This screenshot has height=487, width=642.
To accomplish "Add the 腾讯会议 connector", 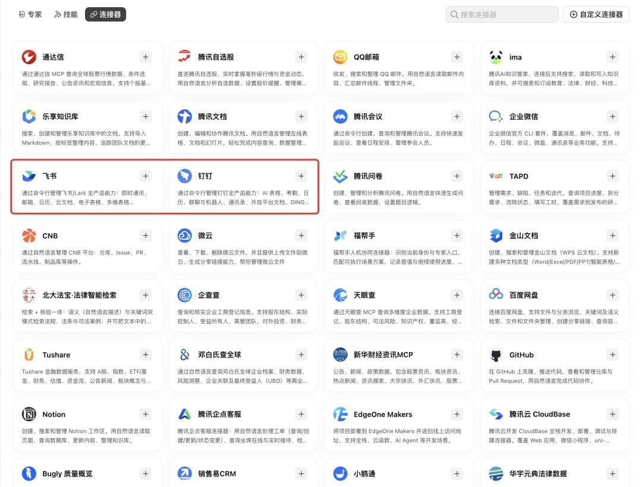I will (457, 116).
